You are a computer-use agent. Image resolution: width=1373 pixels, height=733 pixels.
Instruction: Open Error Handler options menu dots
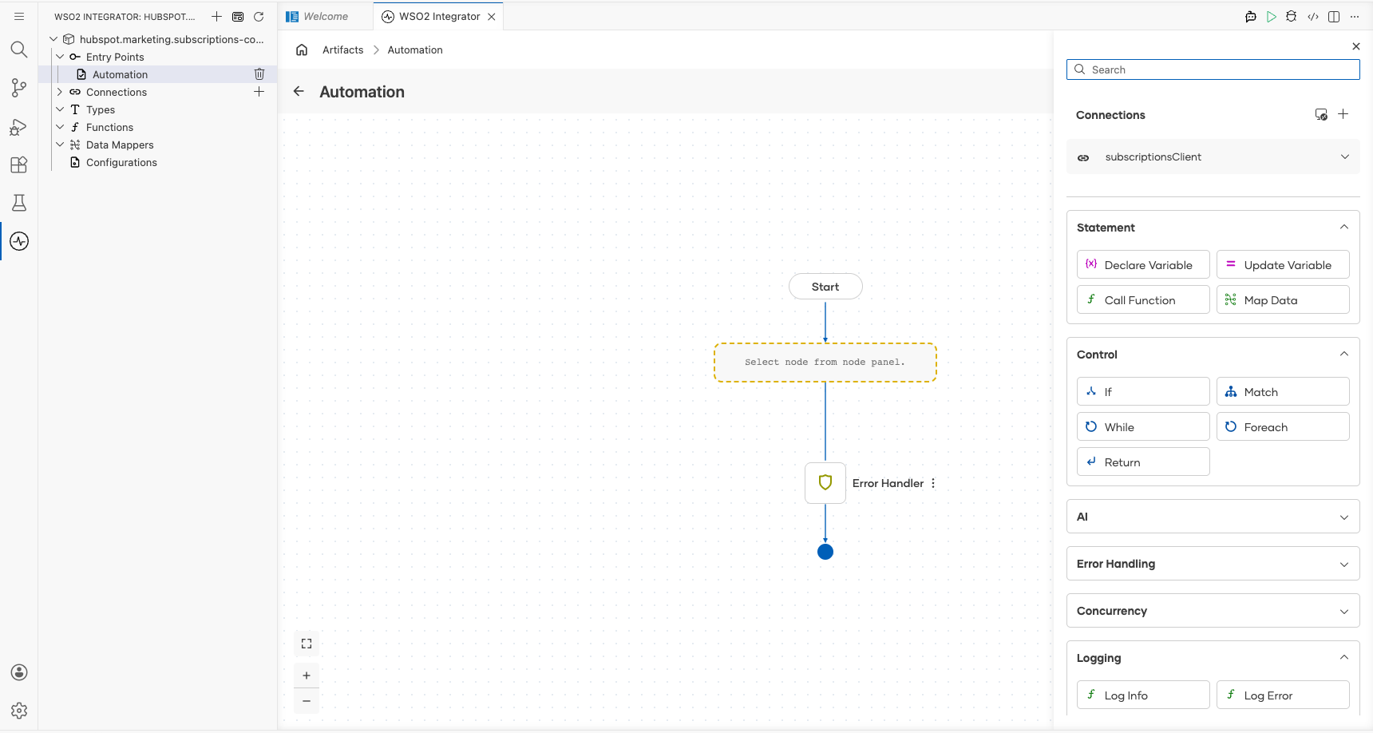[933, 483]
